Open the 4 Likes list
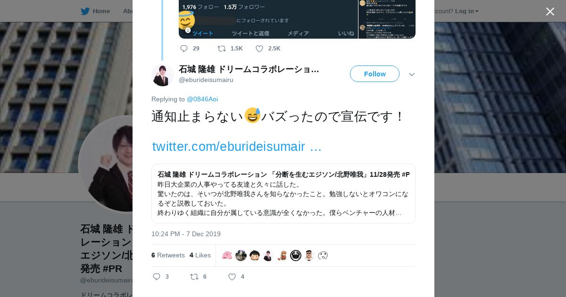566x297 pixels. (x=200, y=255)
